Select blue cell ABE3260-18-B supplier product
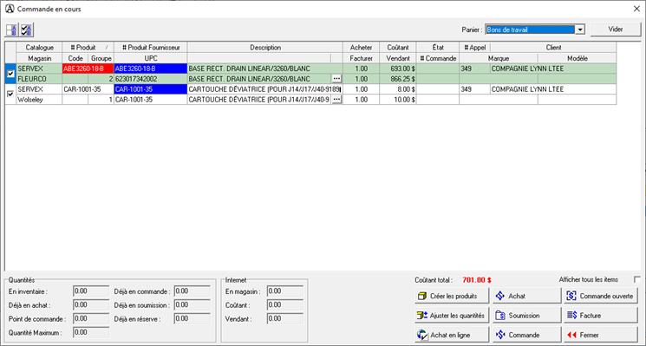This screenshot has width=646, height=346. point(151,69)
